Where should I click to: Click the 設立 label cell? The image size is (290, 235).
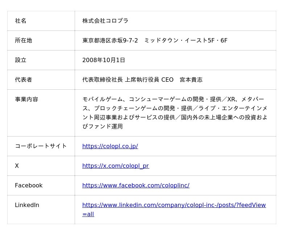click(21, 60)
